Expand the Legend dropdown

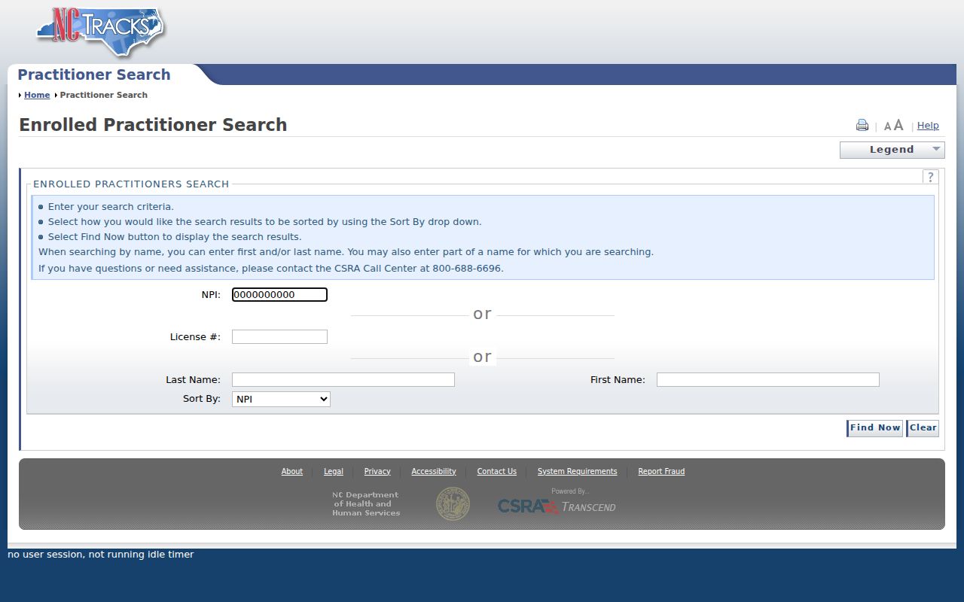(892, 150)
